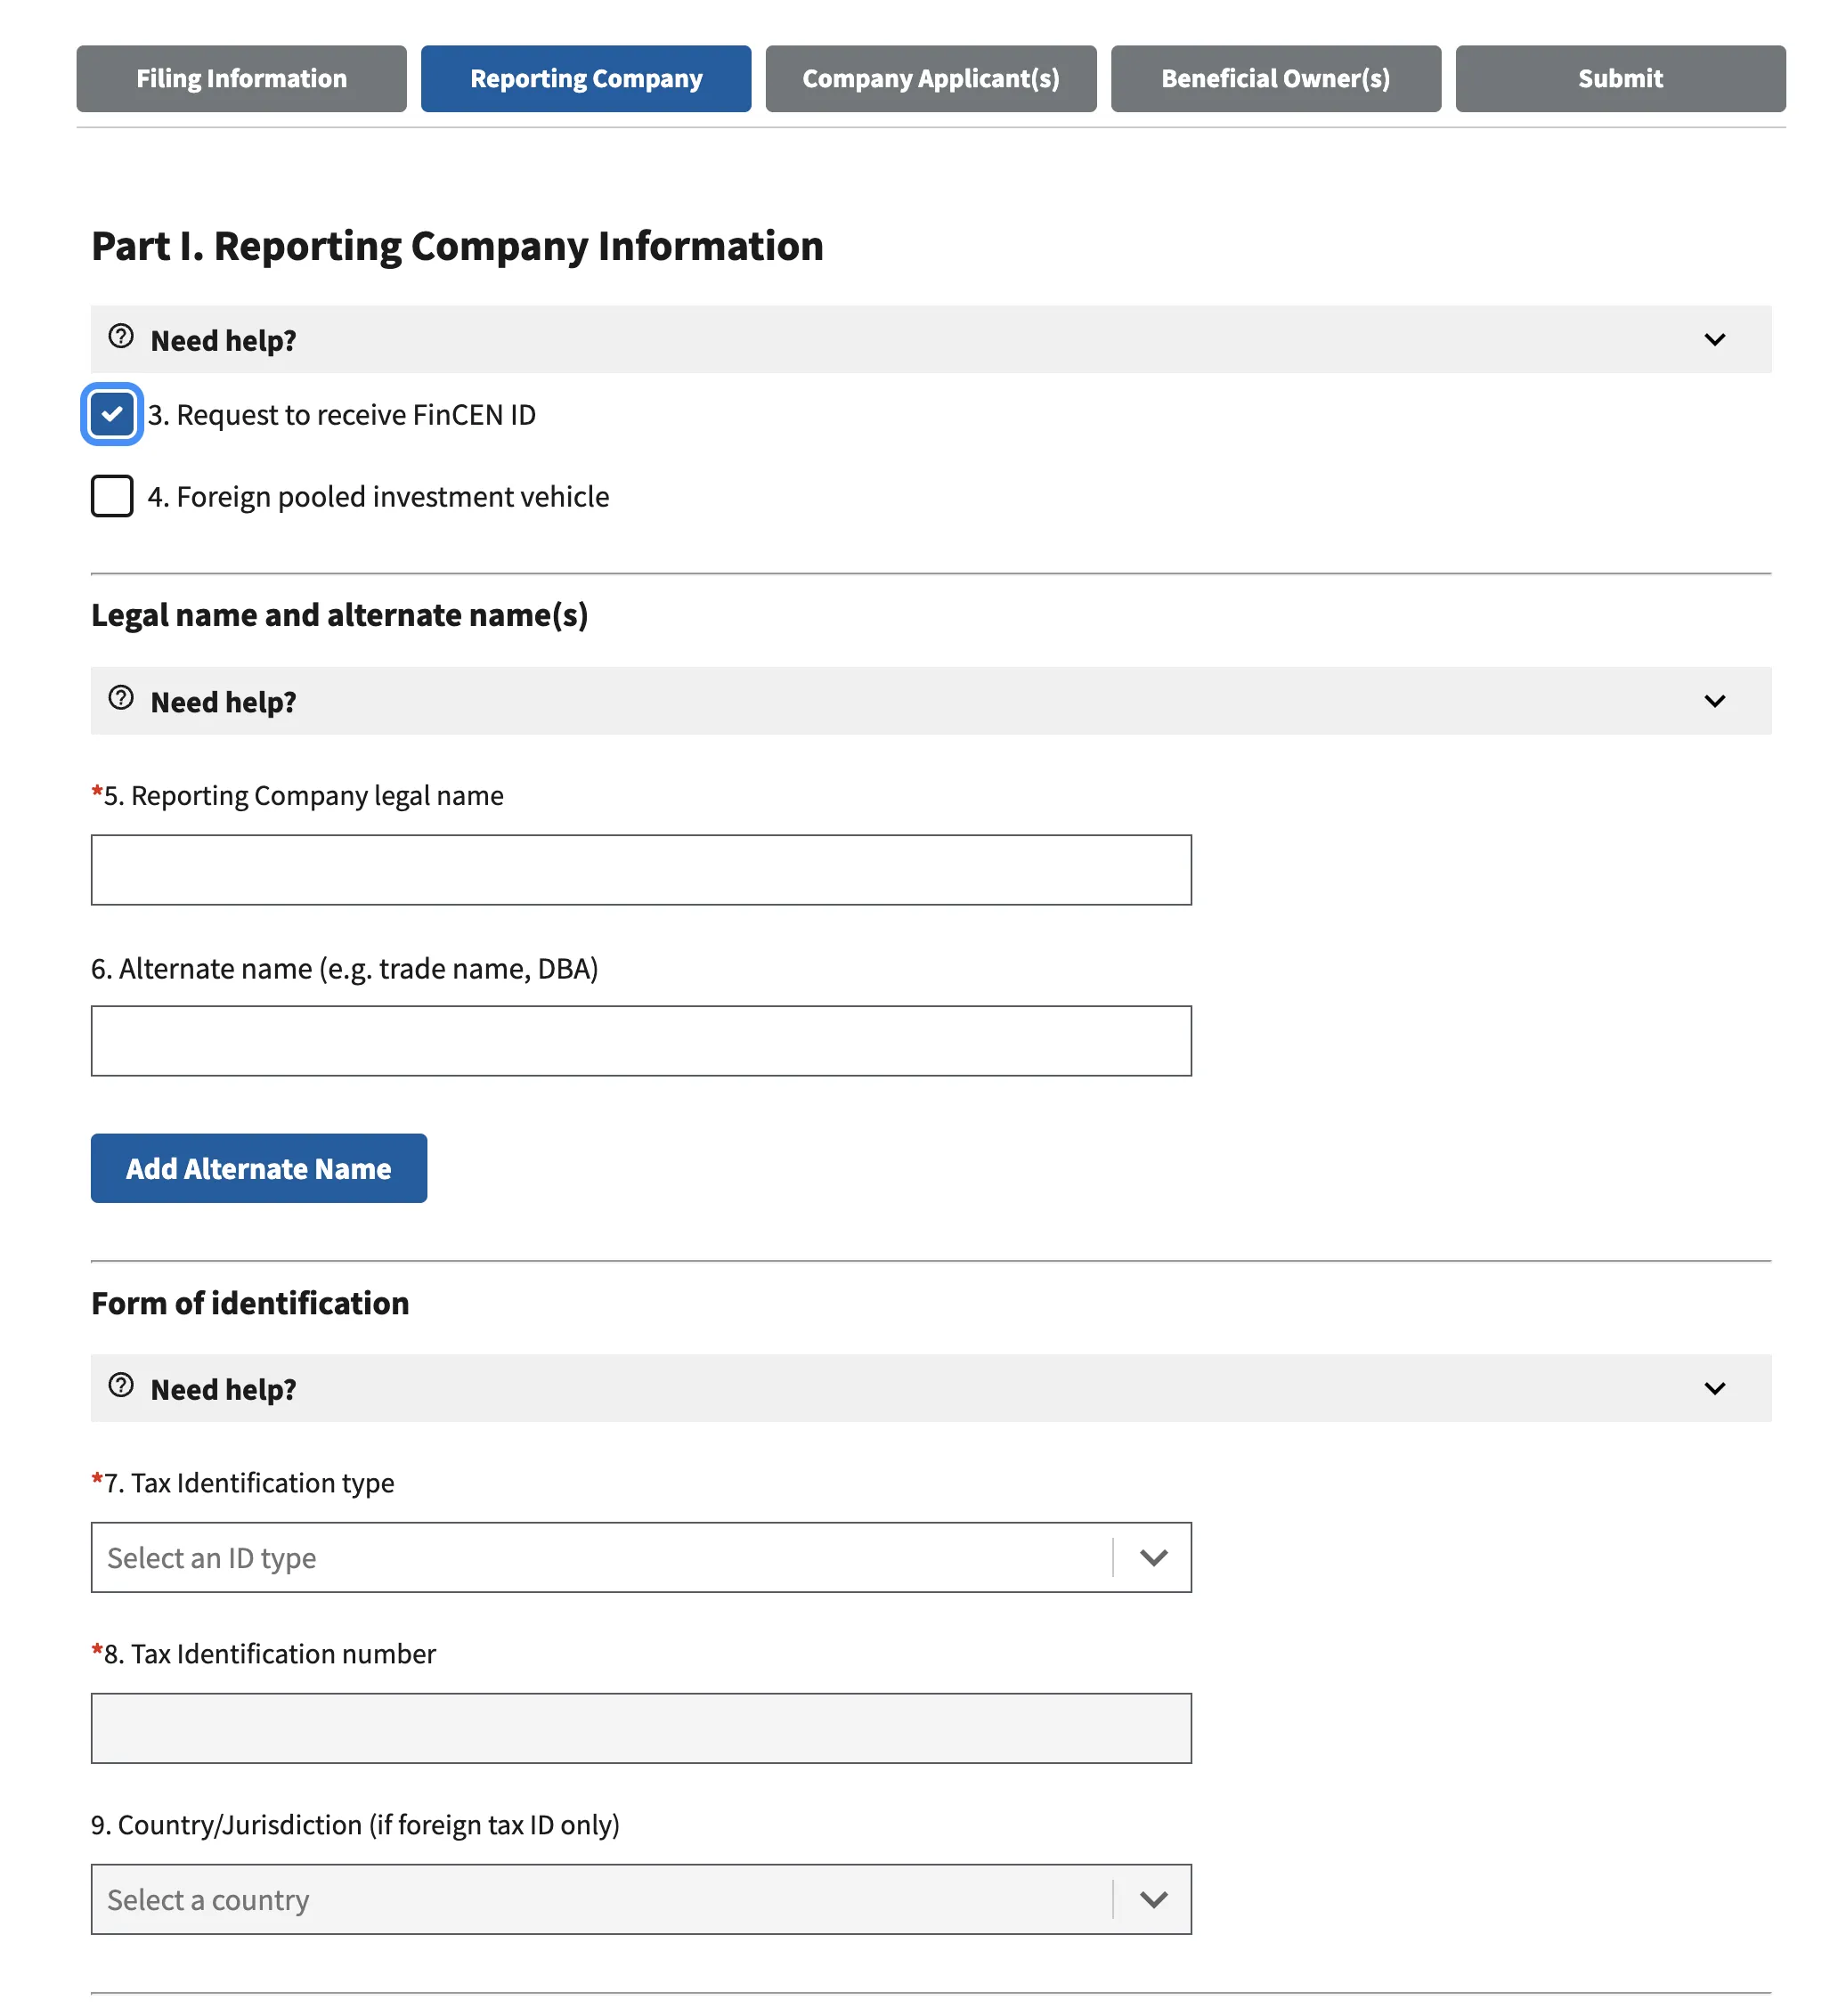Switch to the Filing Information tab

click(x=241, y=78)
